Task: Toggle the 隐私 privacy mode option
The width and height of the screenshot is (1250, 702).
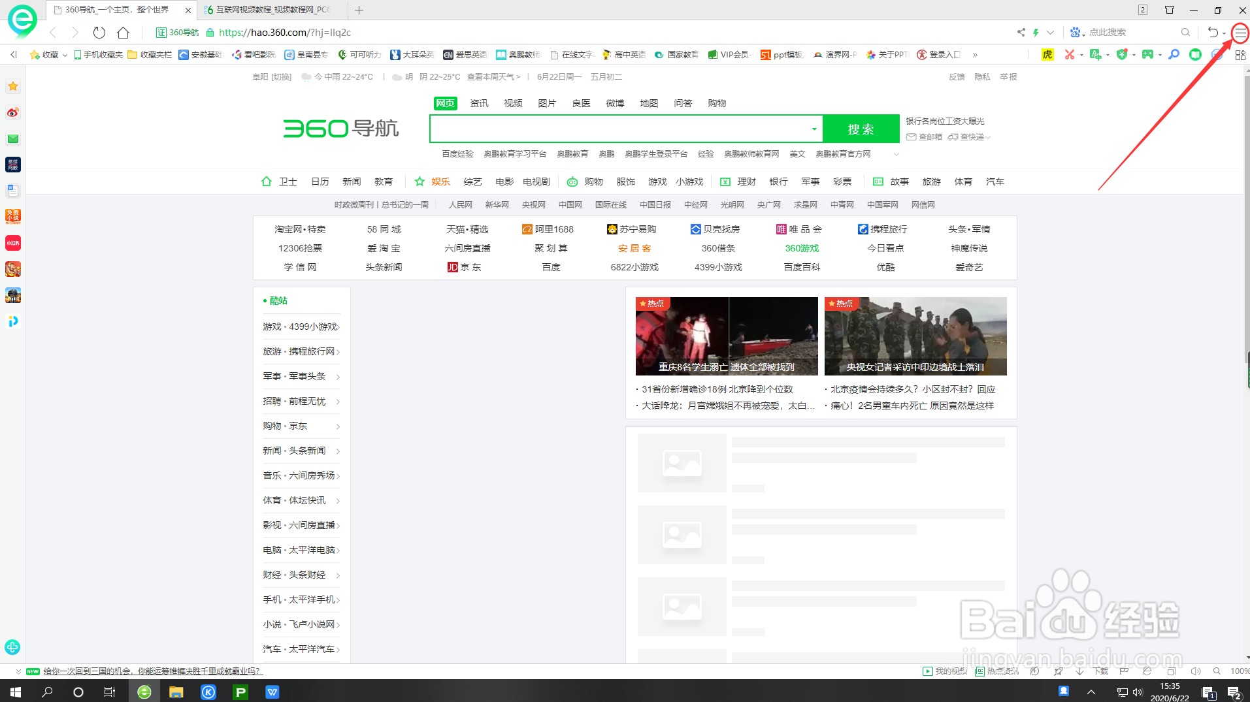Action: [x=983, y=76]
